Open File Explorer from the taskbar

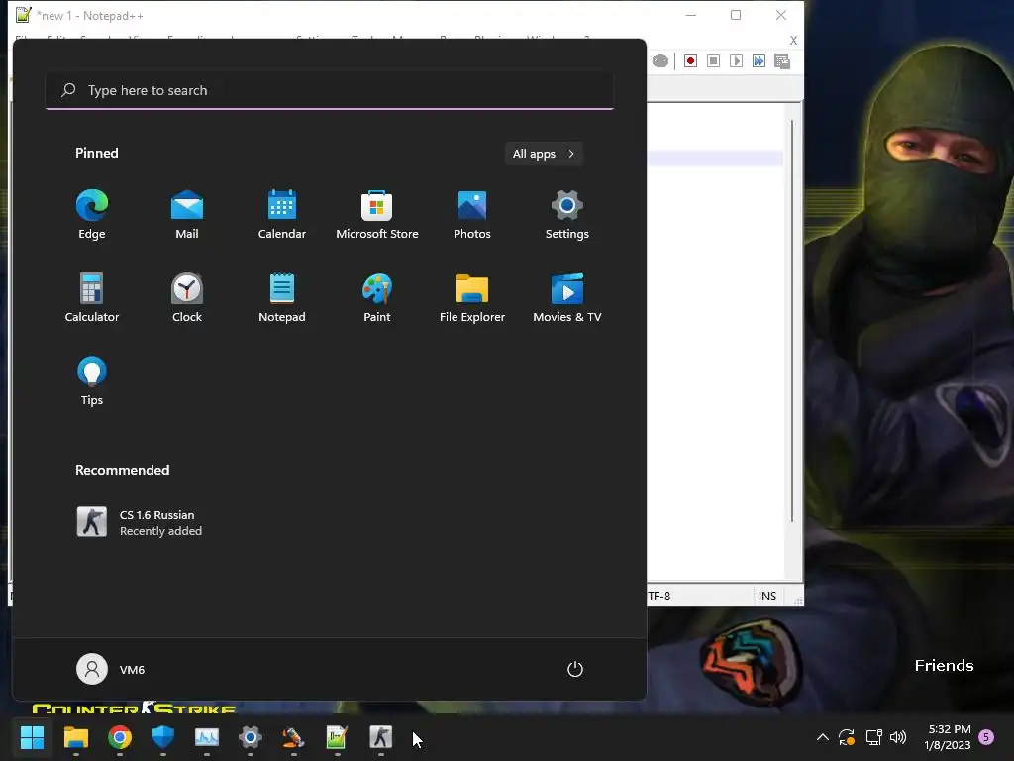click(x=75, y=737)
